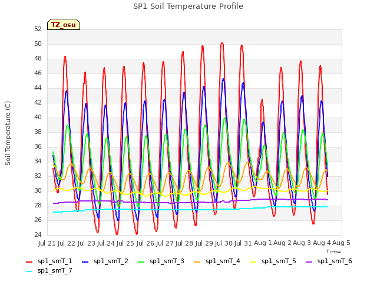377x282 pixels.
Task: Click the Soil Temperature (C) axis label
Action: 8,133
